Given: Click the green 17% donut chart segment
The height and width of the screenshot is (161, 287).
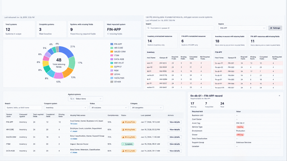Looking at the screenshot, I should 72,63.
